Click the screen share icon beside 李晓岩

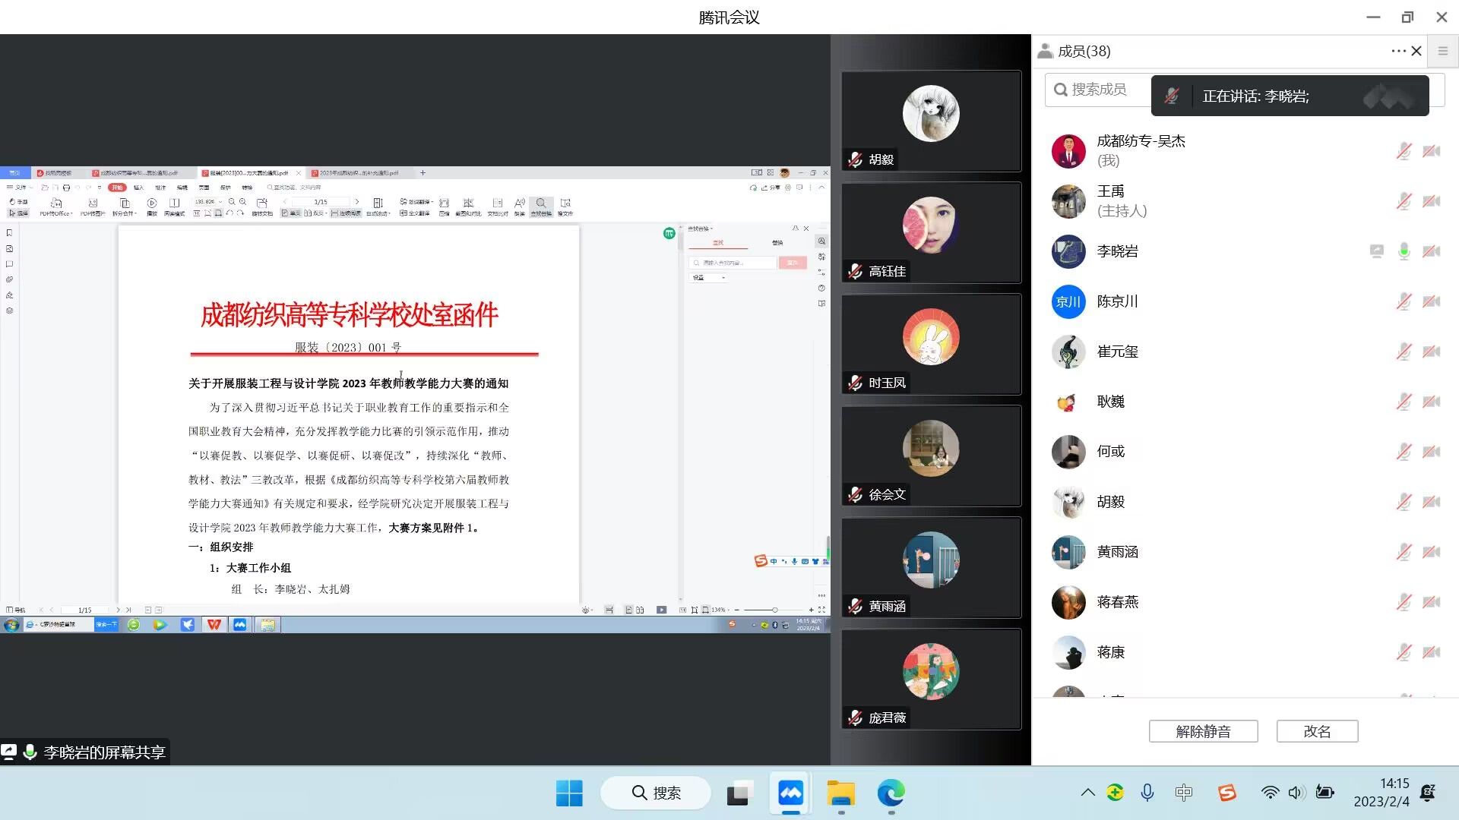(1376, 251)
